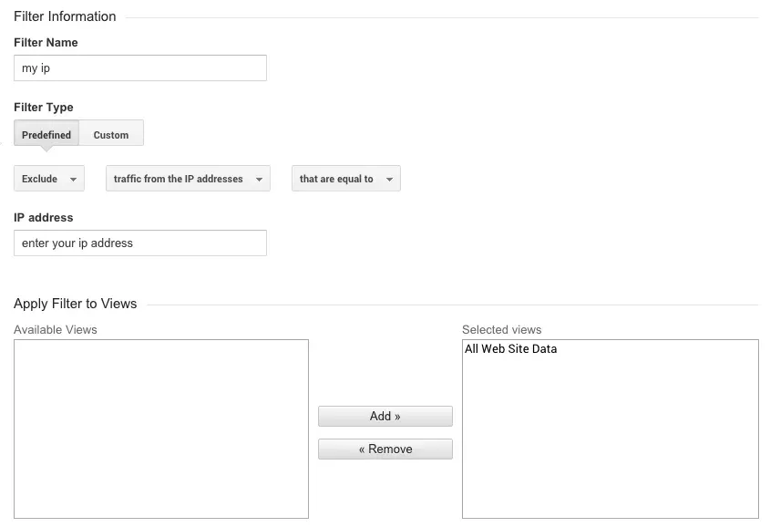Click the arrow on the filter source dropdown
The height and width of the screenshot is (527, 770).
click(x=261, y=178)
